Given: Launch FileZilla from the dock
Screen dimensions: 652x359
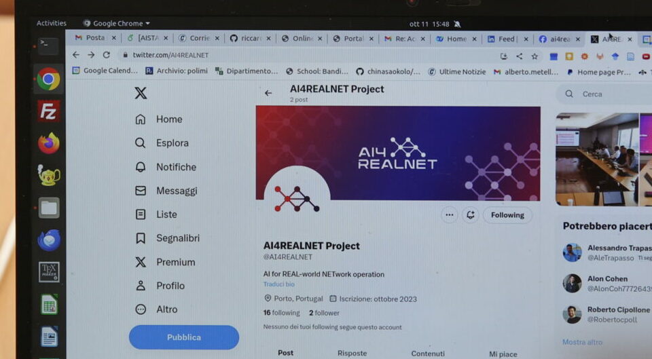Looking at the screenshot, I should [48, 111].
